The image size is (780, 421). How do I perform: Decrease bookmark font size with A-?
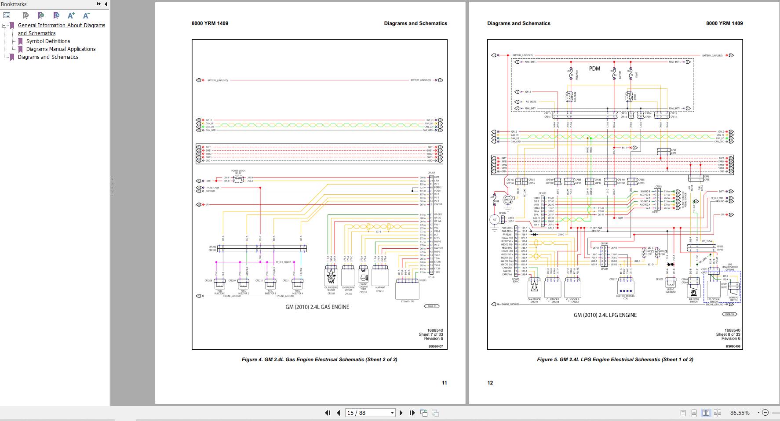click(x=87, y=15)
